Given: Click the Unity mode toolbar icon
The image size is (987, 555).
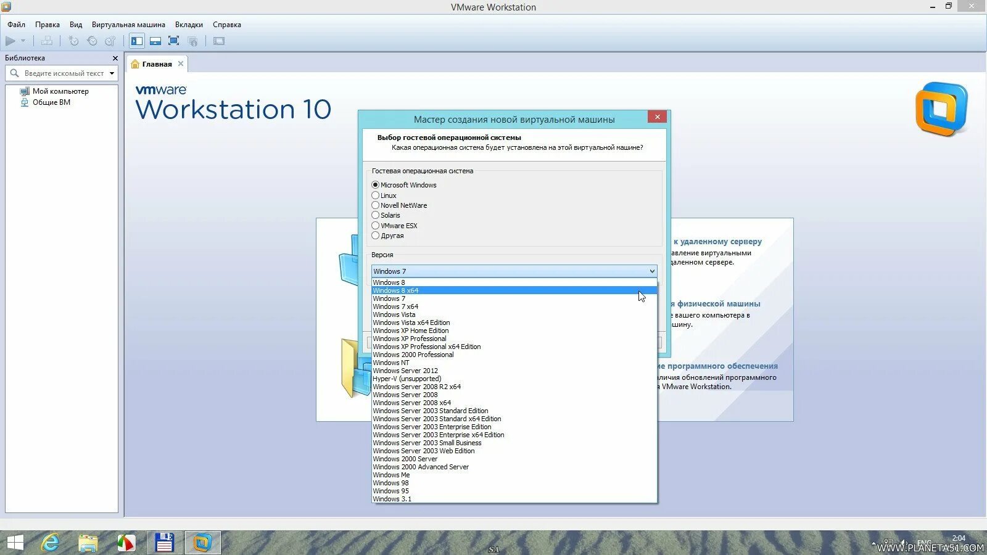Looking at the screenshot, I should click(x=192, y=41).
